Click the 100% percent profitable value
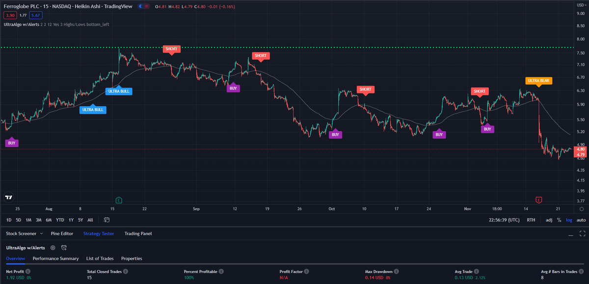 coord(189,278)
